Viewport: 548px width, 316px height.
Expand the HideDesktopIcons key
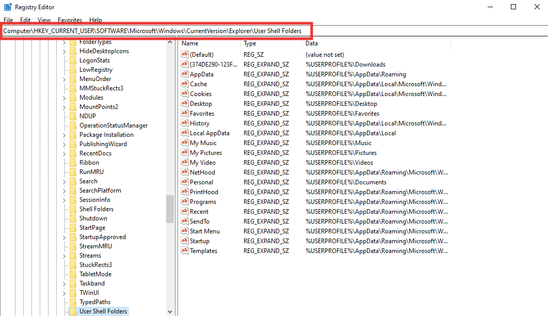point(65,52)
